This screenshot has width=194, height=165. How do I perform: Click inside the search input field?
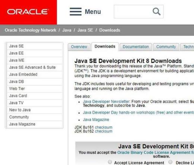point(133,12)
